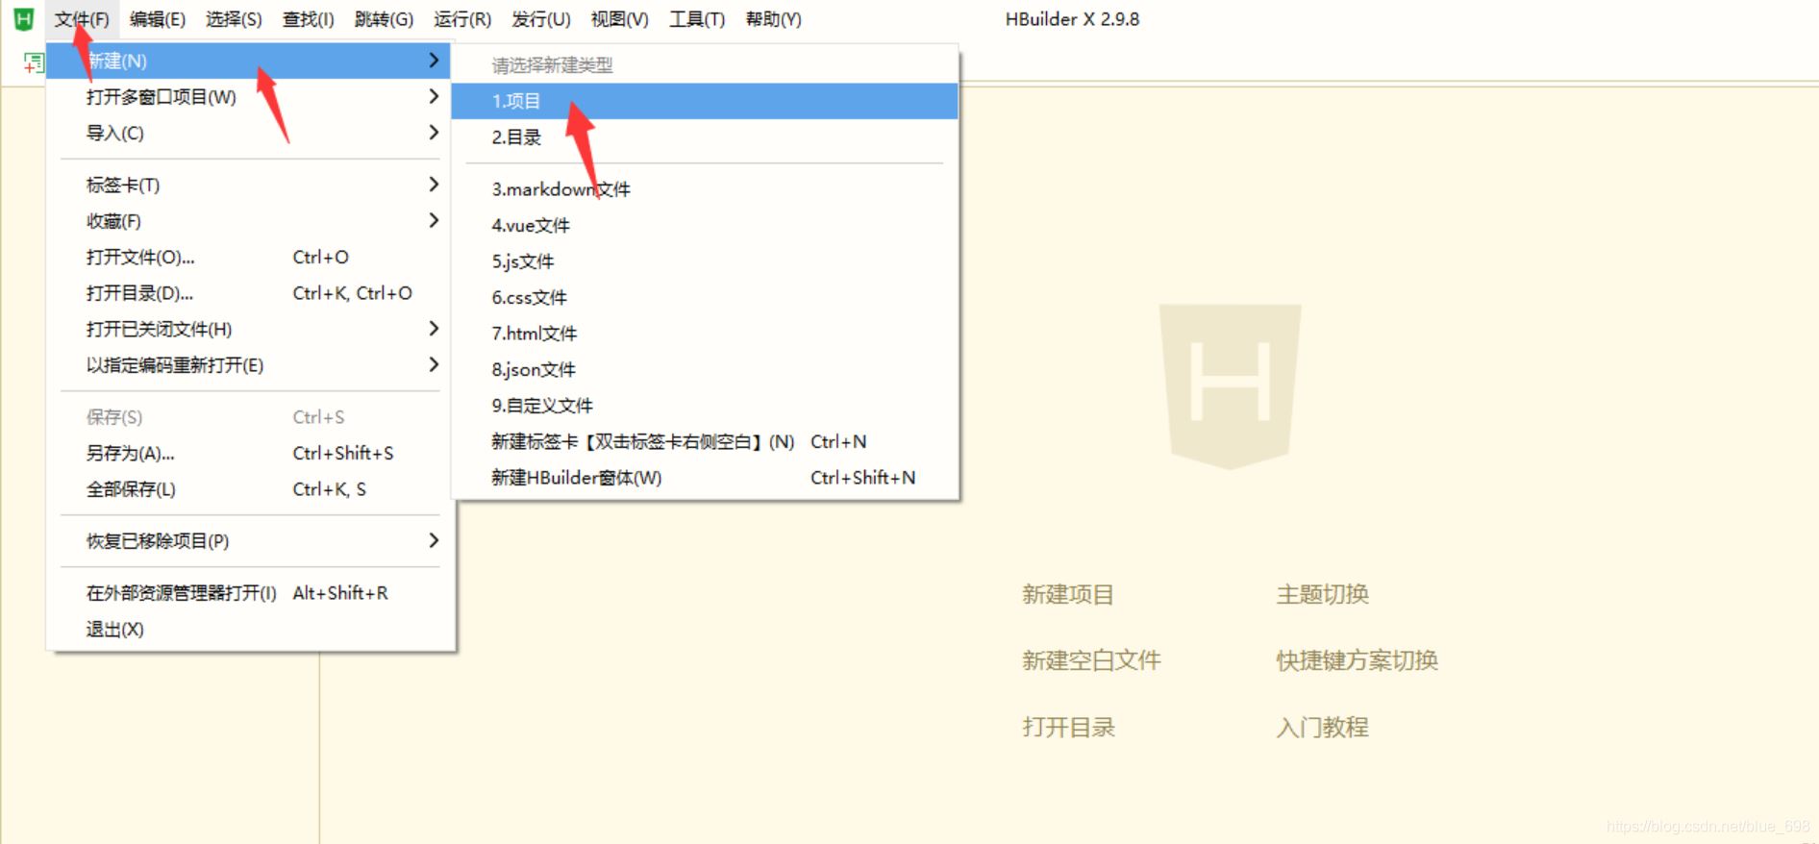Select 退出(X) to quit
This screenshot has width=1819, height=844.
(249, 630)
